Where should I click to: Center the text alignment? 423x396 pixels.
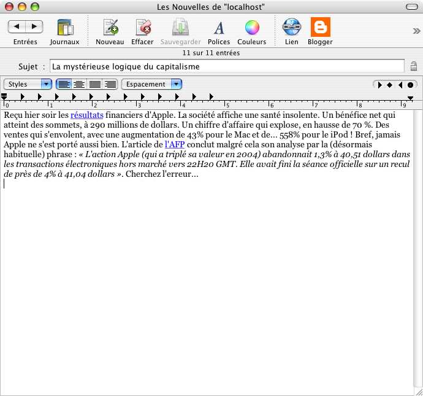click(x=79, y=84)
